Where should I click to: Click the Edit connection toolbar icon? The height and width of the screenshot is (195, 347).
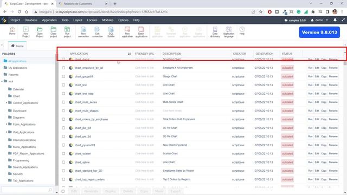click(x=97, y=32)
